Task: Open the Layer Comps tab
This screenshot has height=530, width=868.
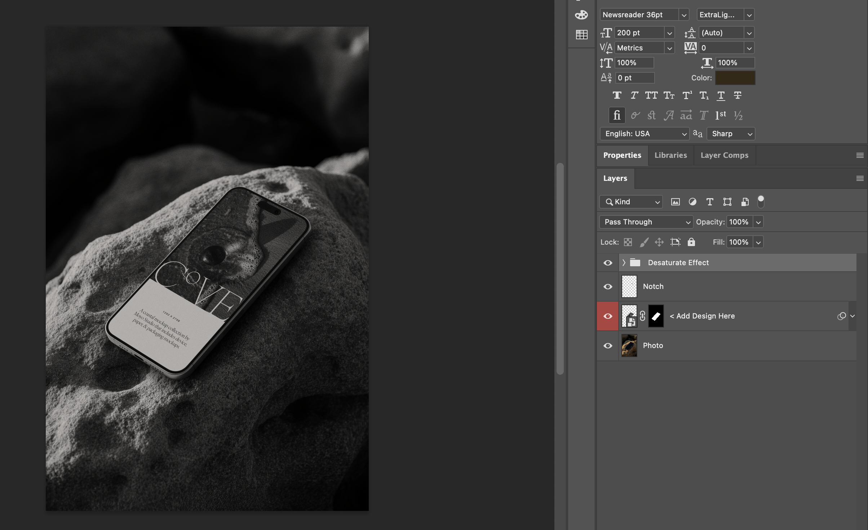Action: 724,155
